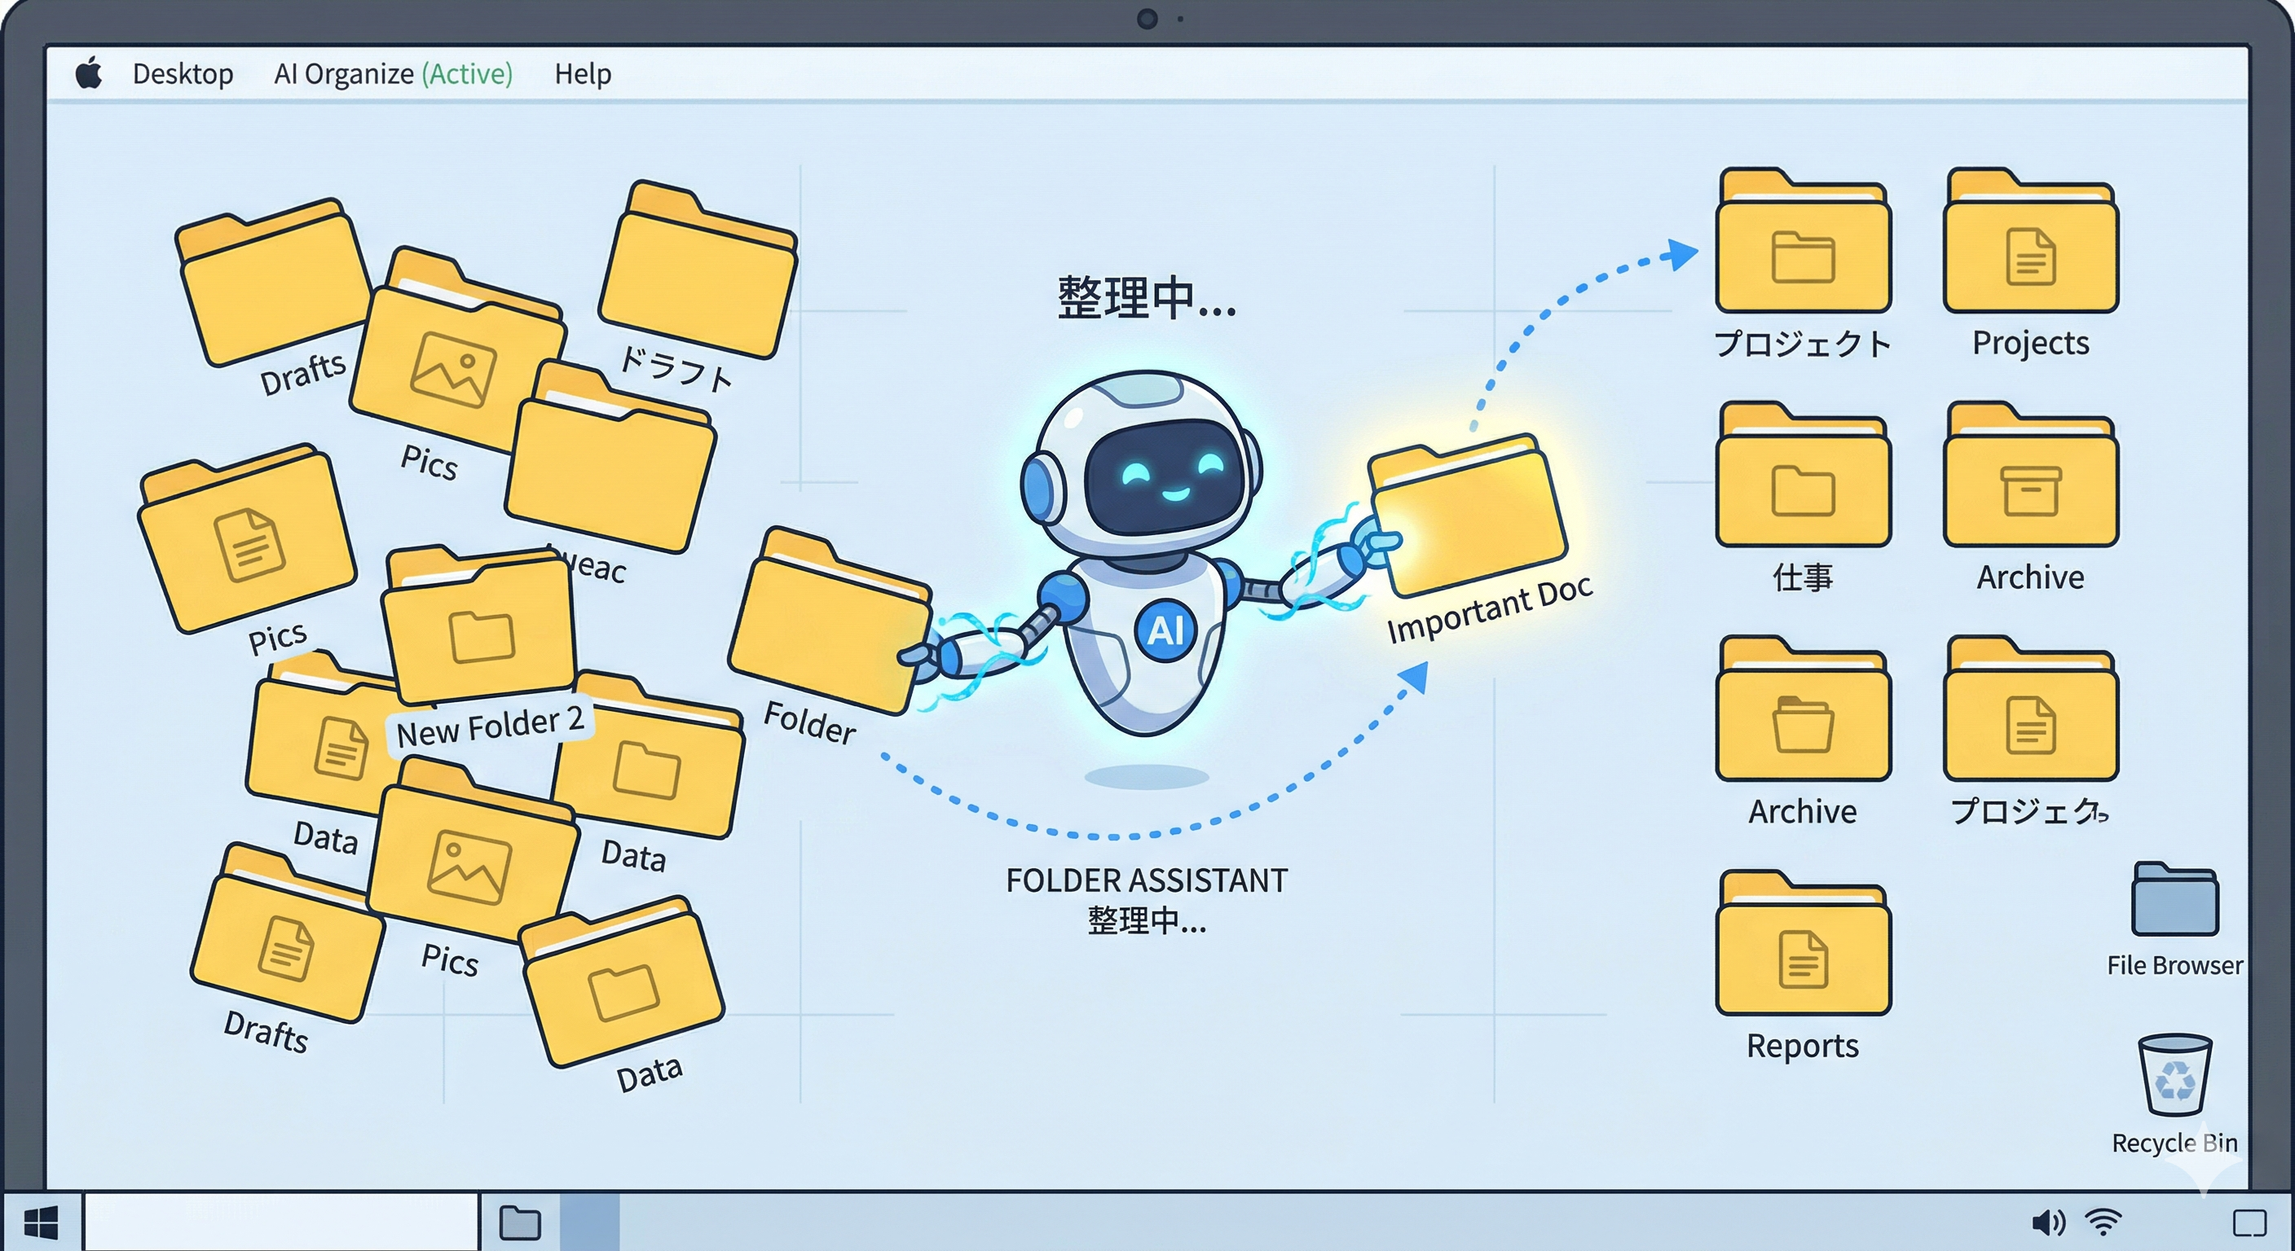Select the glowing Important Doc folder
This screenshot has height=1251, width=2295.
pos(1469,518)
